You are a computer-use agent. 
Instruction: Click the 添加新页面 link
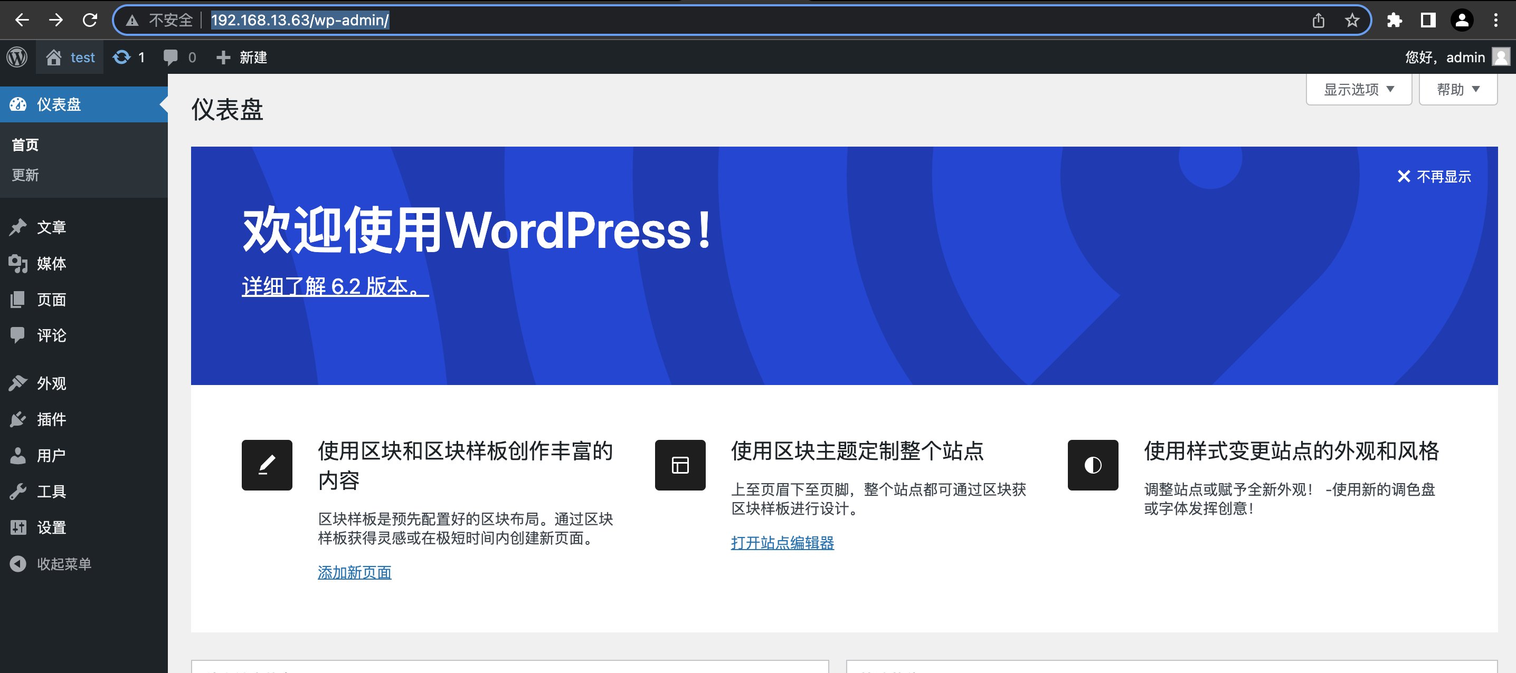point(354,572)
